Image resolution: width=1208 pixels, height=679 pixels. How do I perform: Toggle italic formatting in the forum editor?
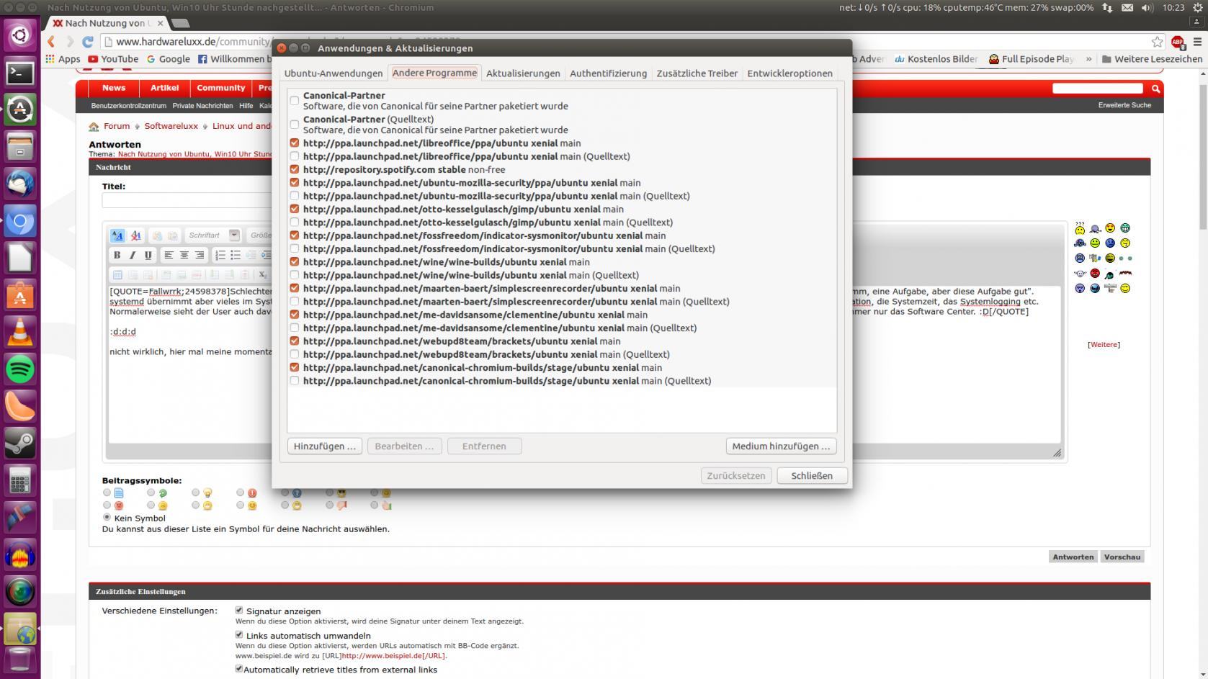[x=133, y=255]
